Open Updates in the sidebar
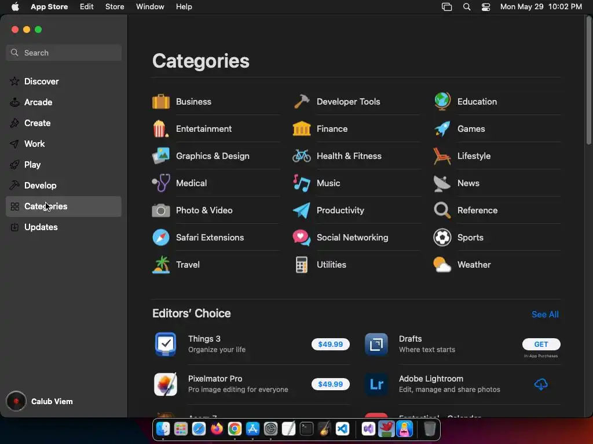593x444 pixels. point(64,227)
